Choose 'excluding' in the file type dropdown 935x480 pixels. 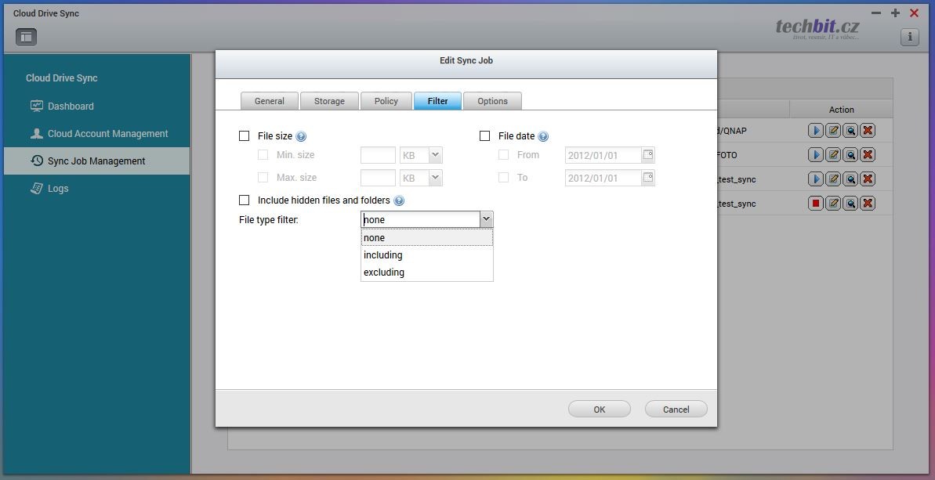click(384, 272)
